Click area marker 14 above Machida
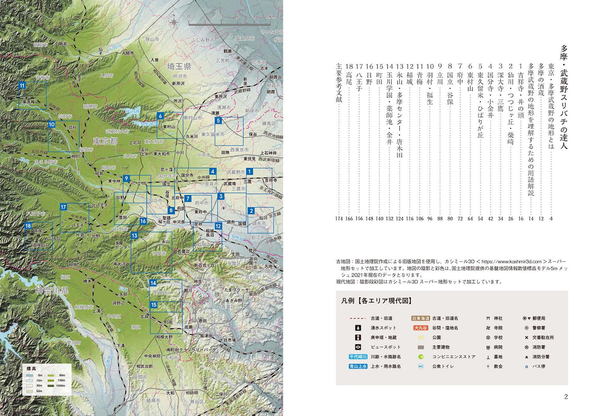This screenshot has height=416, width=593. pos(153,283)
